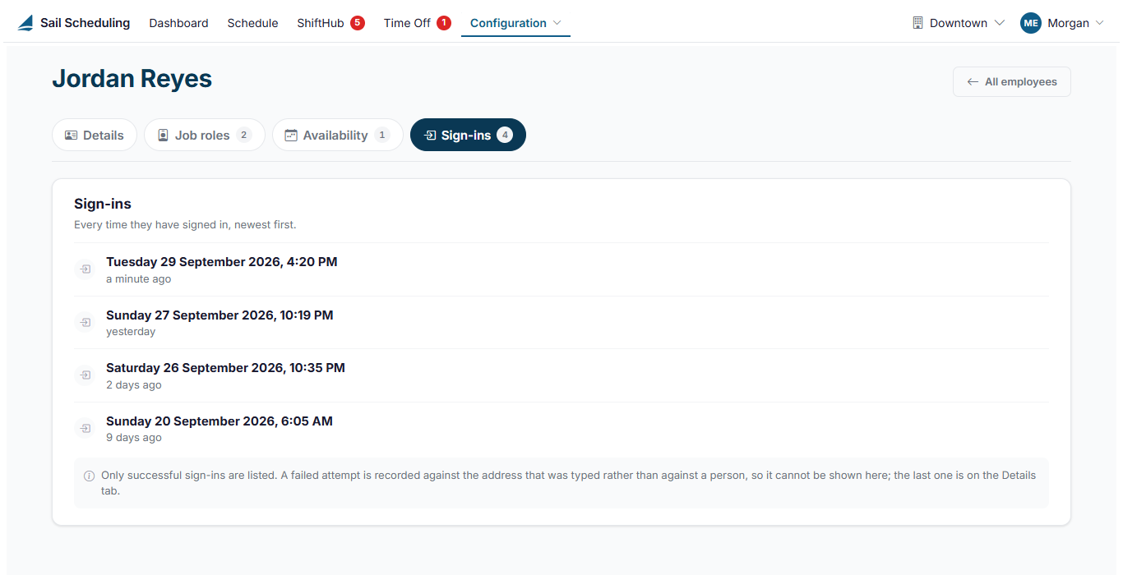The height and width of the screenshot is (575, 1123).
Task: Click the info icon in the footer note
Action: [89, 476]
